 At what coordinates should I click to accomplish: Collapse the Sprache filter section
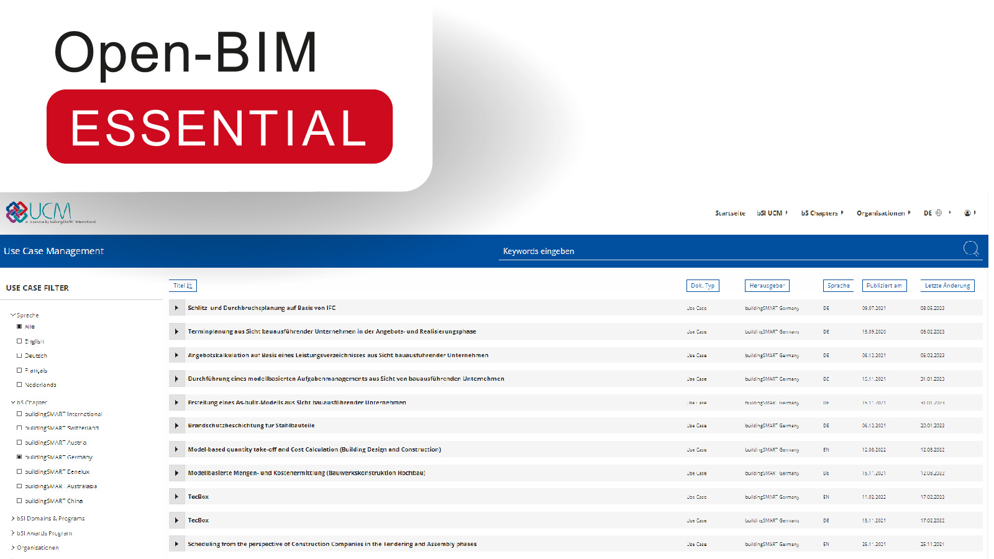tap(13, 316)
